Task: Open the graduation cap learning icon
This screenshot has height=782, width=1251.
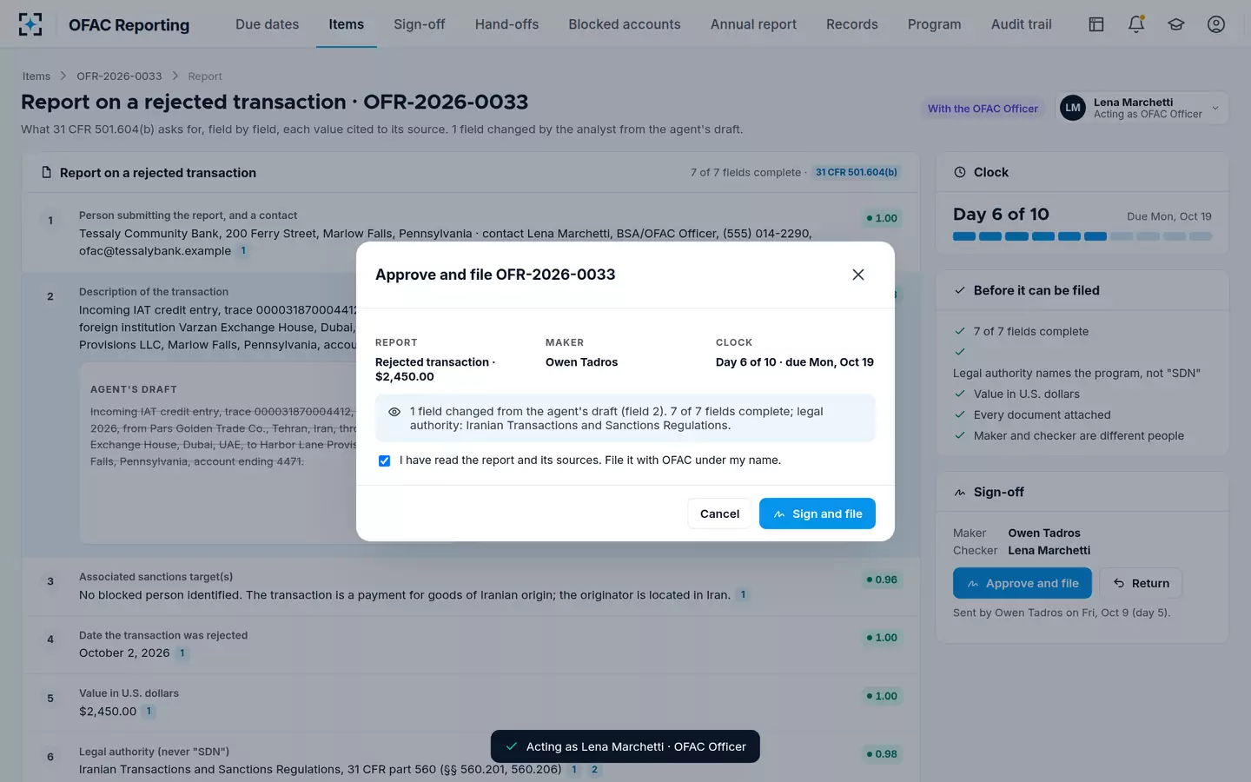Action: point(1176,24)
